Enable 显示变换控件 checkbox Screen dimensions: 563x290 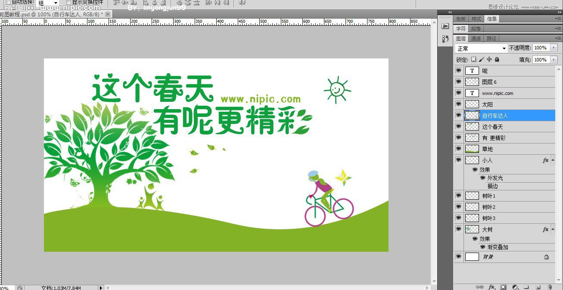pyautogui.click(x=68, y=2)
